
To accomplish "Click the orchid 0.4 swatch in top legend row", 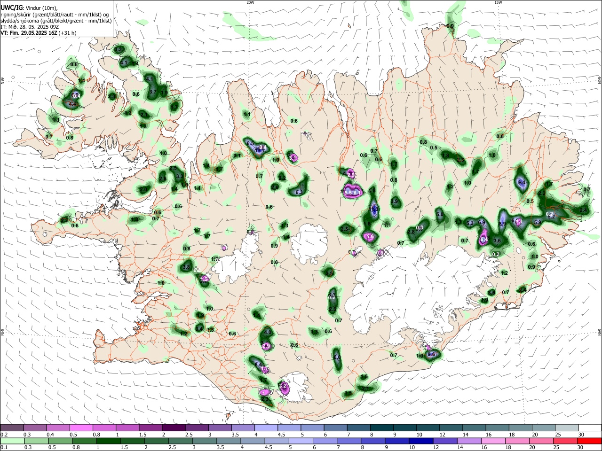I will (x=58, y=428).
